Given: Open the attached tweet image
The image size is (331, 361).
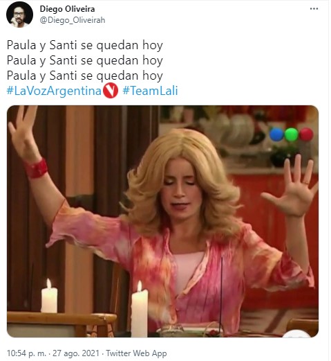Looking at the screenshot, I should (162, 221).
